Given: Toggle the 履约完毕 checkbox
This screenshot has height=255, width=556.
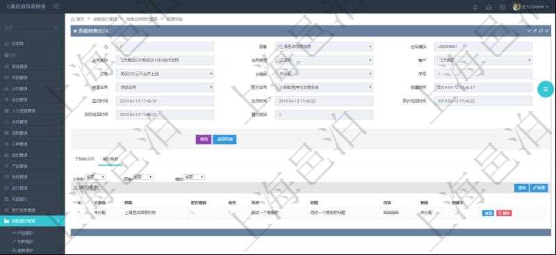Looking at the screenshot, I should [281, 115].
